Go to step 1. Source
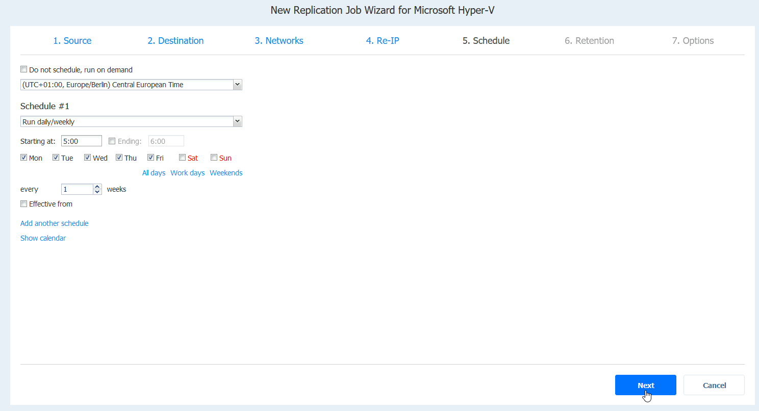 [72, 41]
